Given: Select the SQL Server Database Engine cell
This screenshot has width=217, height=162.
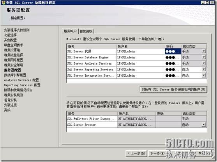Looking at the screenshot, I should point(92,57).
